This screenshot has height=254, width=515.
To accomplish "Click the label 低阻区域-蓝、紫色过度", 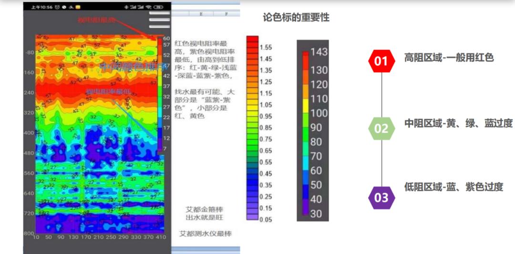I will [453, 187].
